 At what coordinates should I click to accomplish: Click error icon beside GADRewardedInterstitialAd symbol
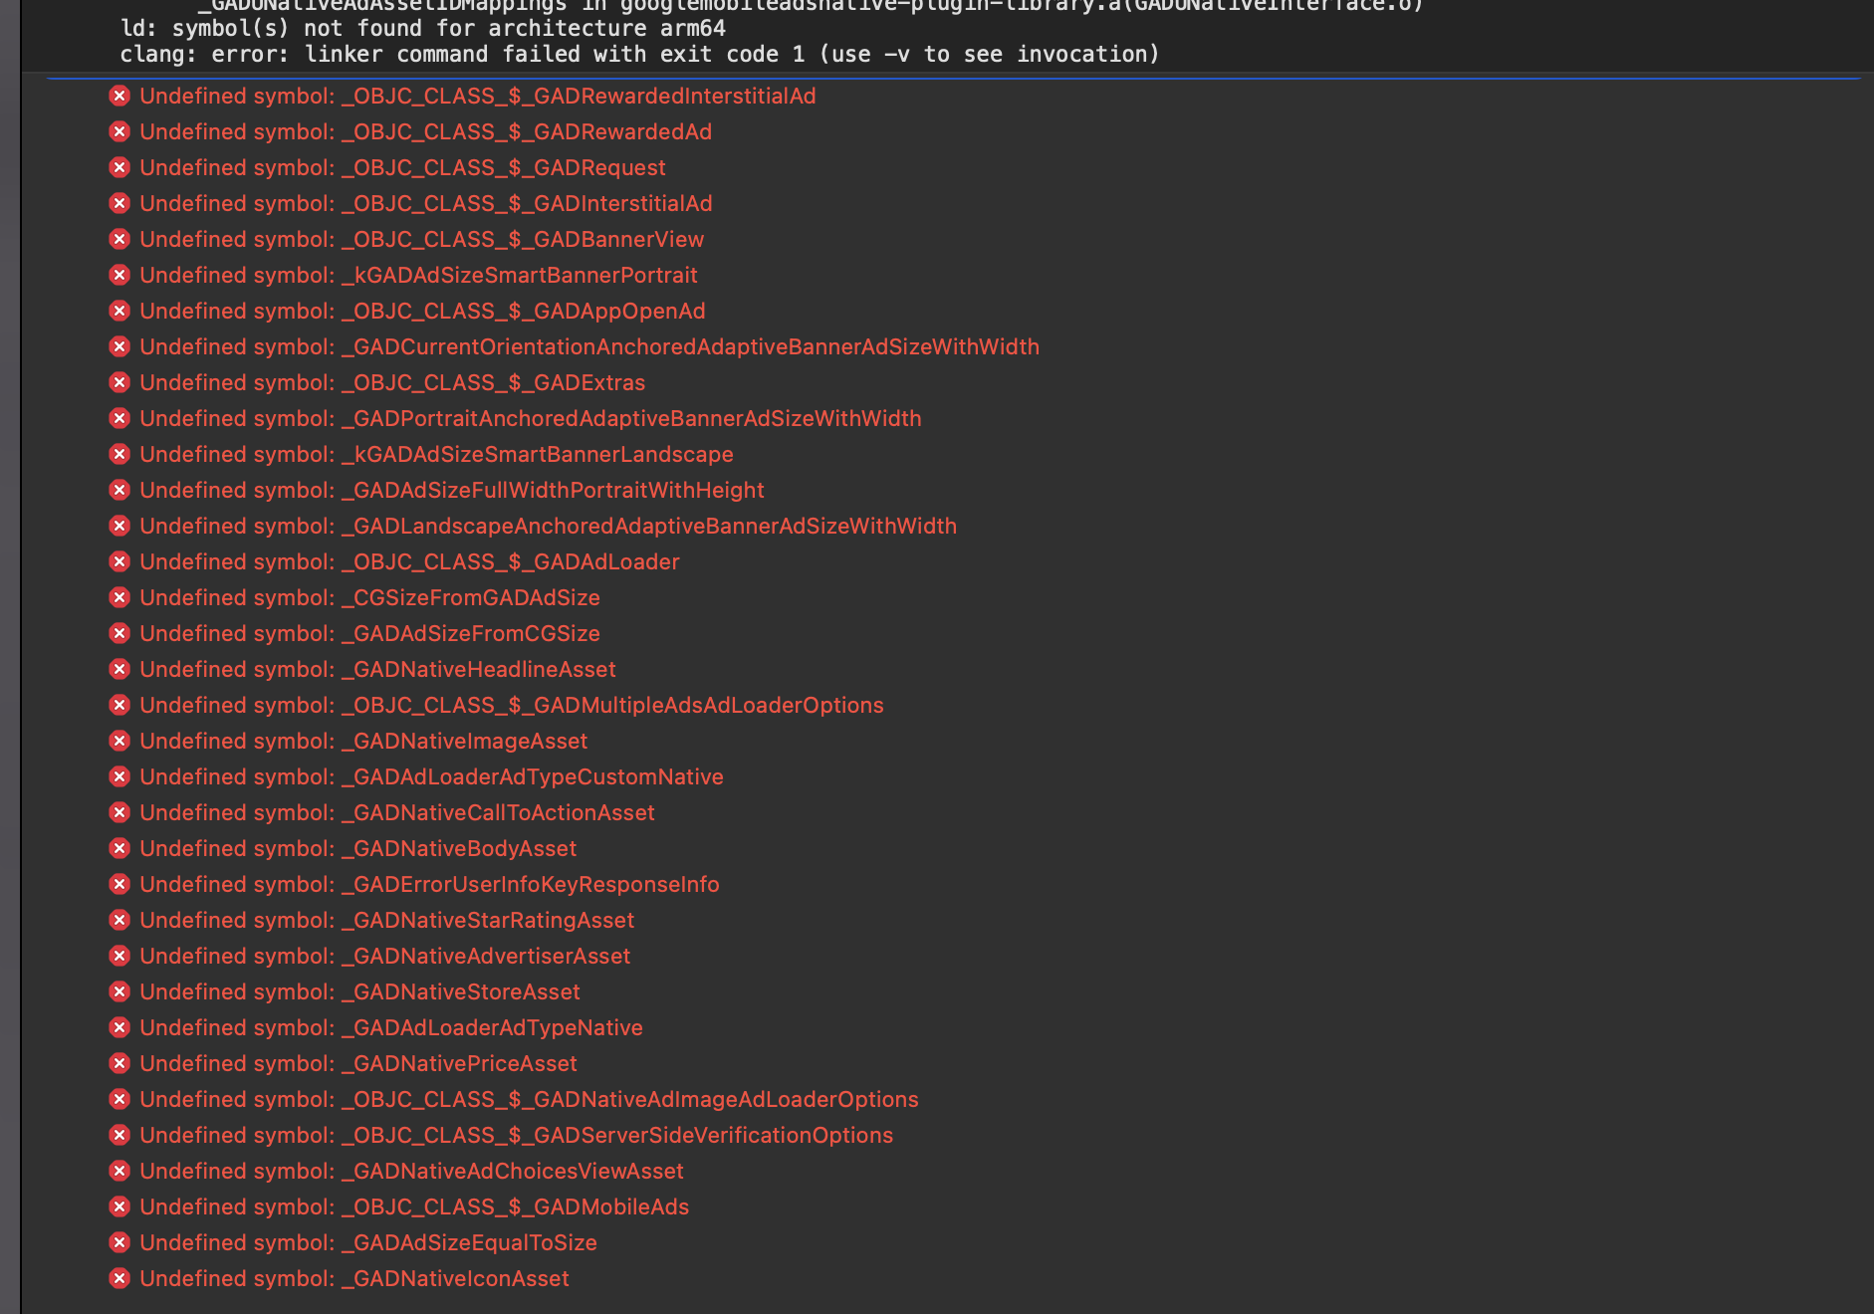click(119, 96)
